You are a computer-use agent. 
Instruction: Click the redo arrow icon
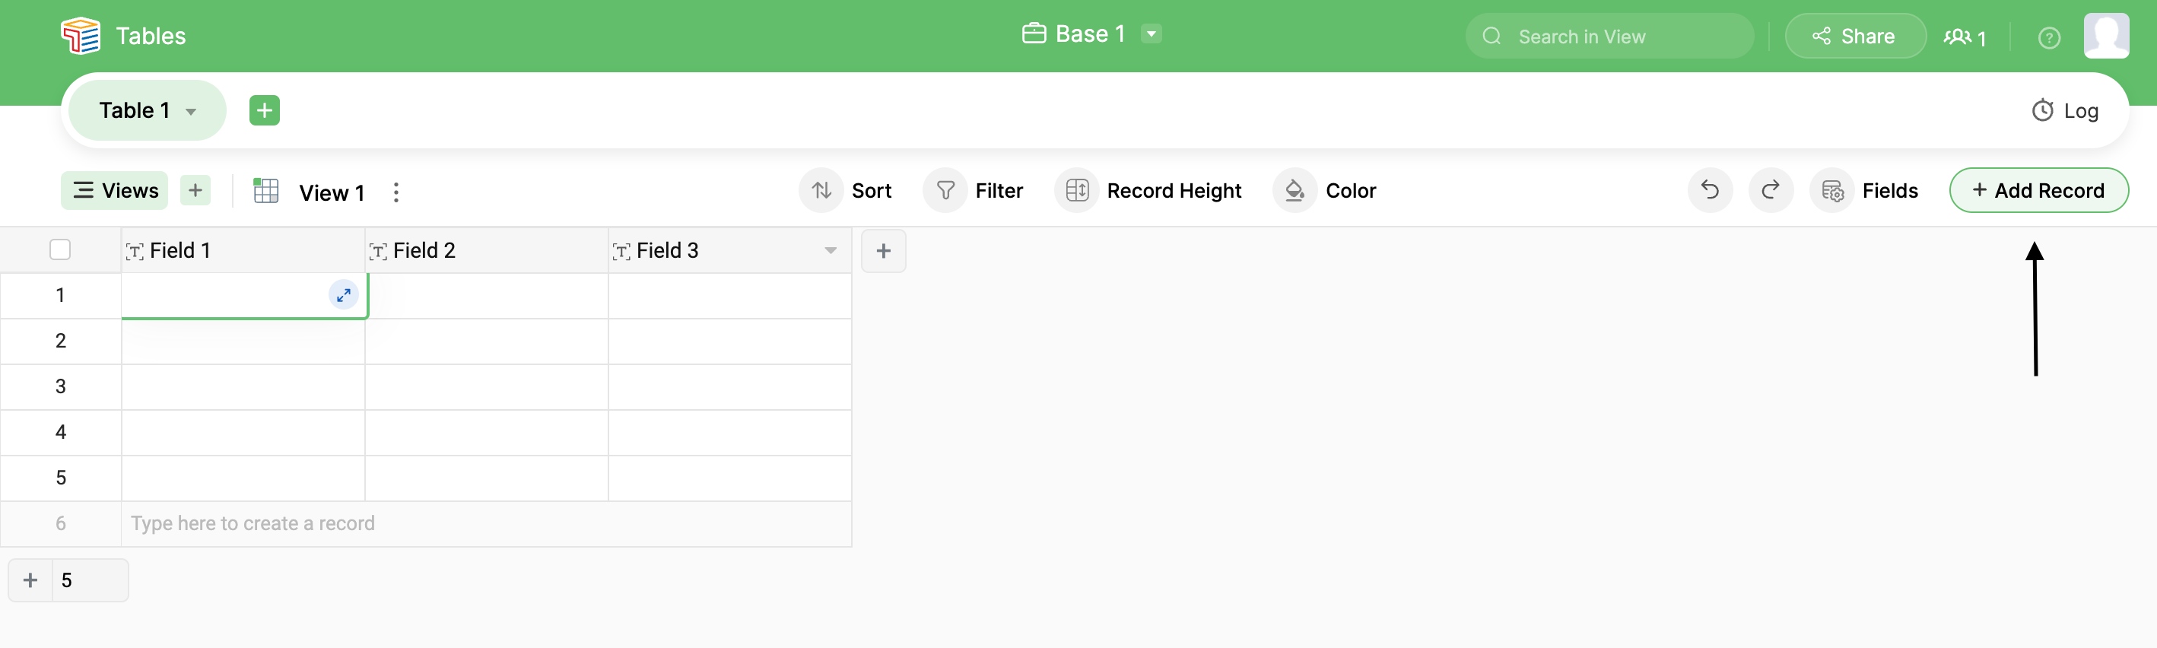point(1769,191)
